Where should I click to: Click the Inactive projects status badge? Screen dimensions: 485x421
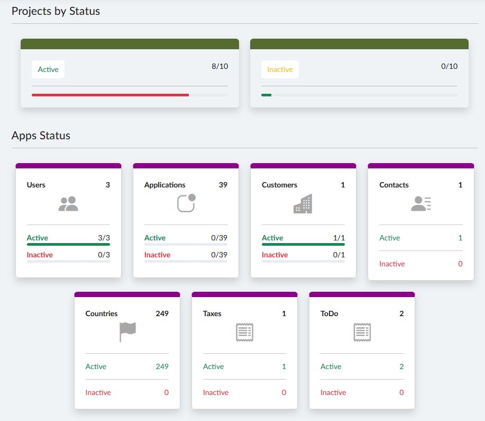[280, 69]
